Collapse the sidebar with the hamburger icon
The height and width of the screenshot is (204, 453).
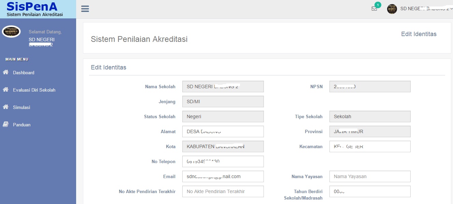click(x=85, y=9)
